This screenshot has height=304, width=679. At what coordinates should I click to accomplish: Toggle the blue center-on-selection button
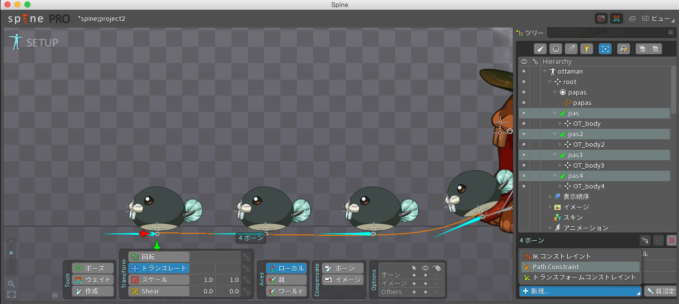click(x=605, y=49)
